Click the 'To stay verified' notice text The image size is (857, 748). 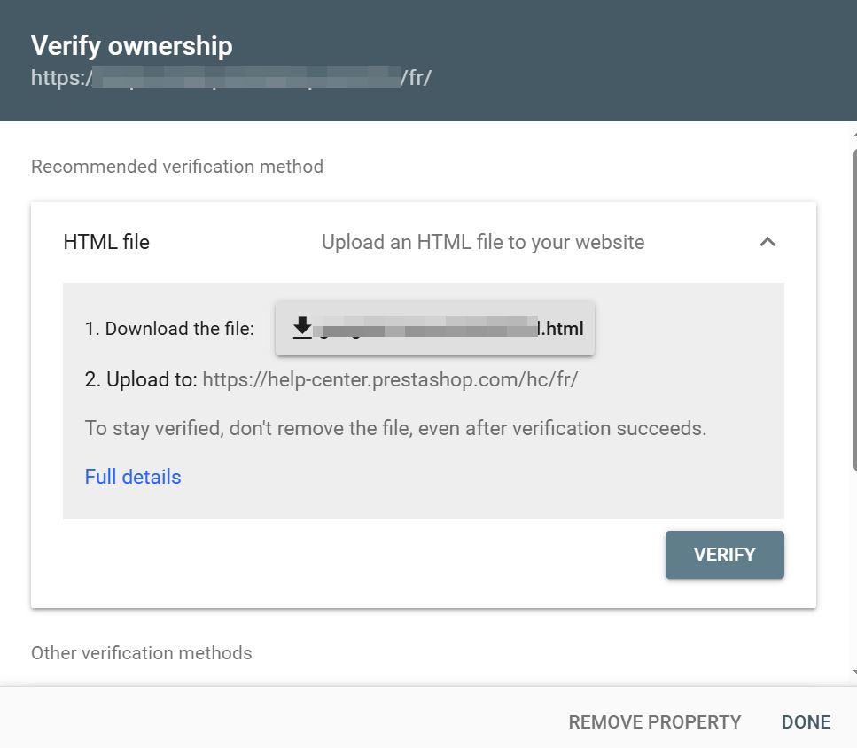tap(395, 429)
